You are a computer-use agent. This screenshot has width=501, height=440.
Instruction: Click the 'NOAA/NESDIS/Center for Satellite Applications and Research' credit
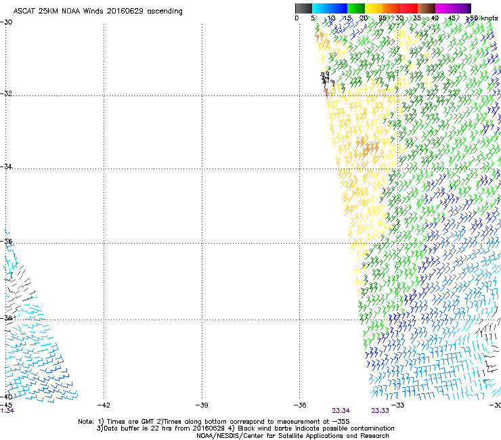pyautogui.click(x=292, y=436)
